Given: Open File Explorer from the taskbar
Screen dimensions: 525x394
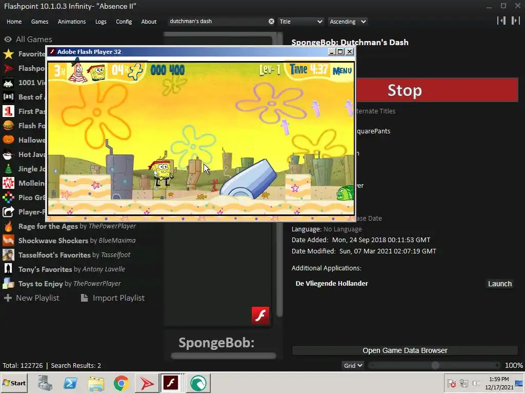Looking at the screenshot, I should [96, 383].
